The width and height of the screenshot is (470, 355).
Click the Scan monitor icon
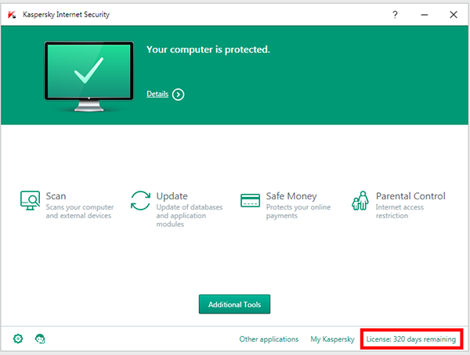click(x=31, y=200)
